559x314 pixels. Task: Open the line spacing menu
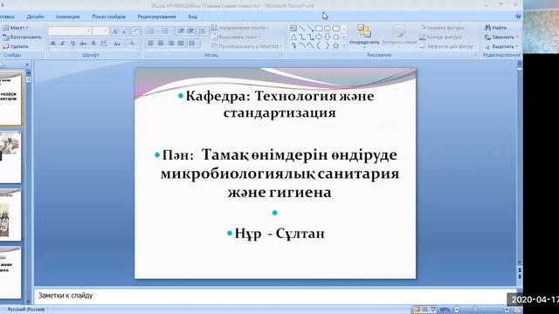pyautogui.click(x=202, y=31)
